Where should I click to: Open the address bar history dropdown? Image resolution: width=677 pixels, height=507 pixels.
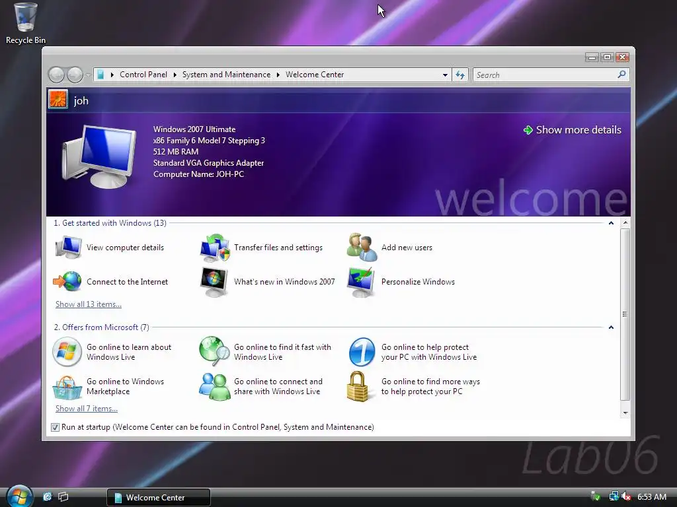pyautogui.click(x=445, y=75)
